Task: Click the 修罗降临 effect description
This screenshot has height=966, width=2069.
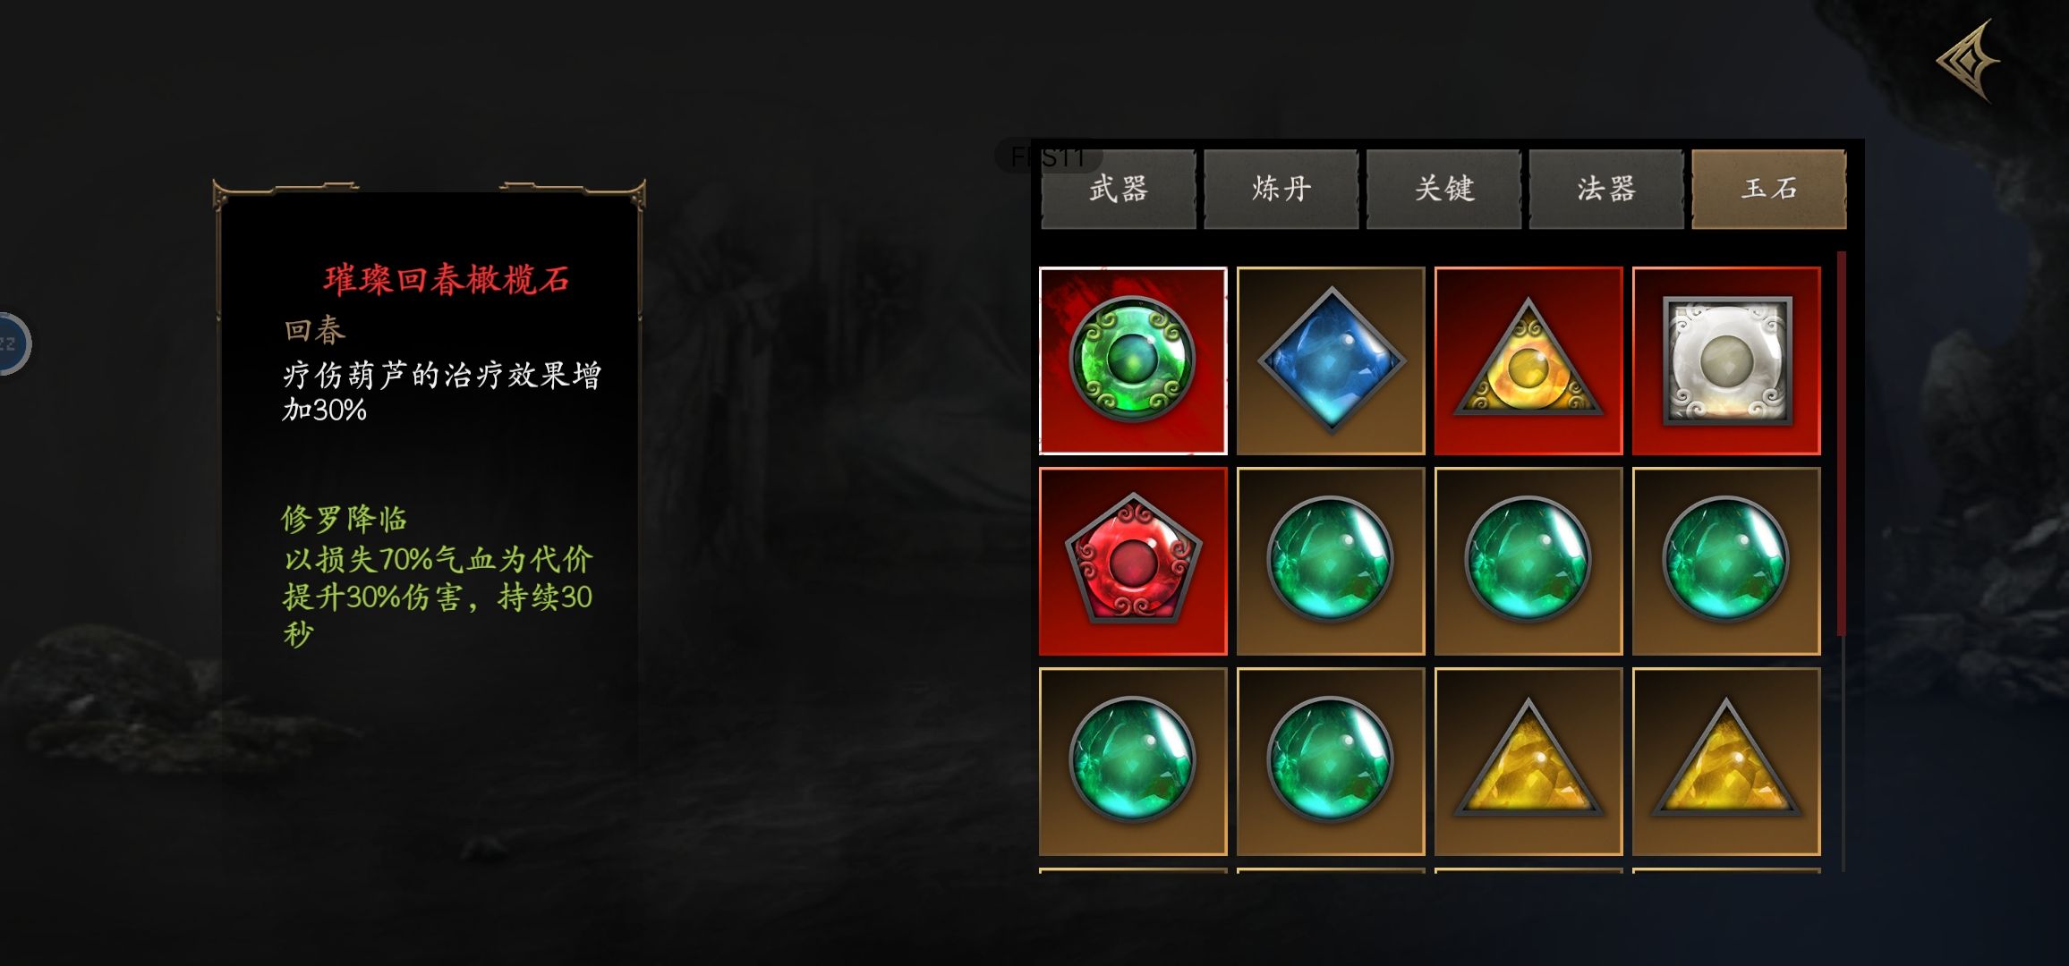Action: coord(438,577)
